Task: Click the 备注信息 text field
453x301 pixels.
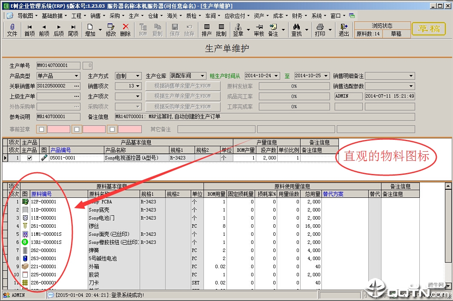Action: 264,117
